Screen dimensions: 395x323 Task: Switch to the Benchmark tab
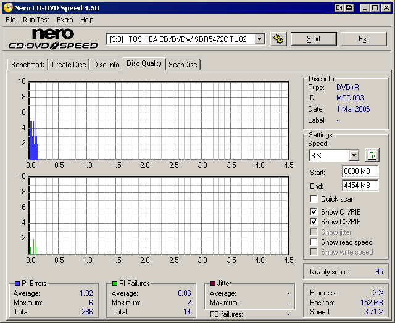click(x=28, y=65)
